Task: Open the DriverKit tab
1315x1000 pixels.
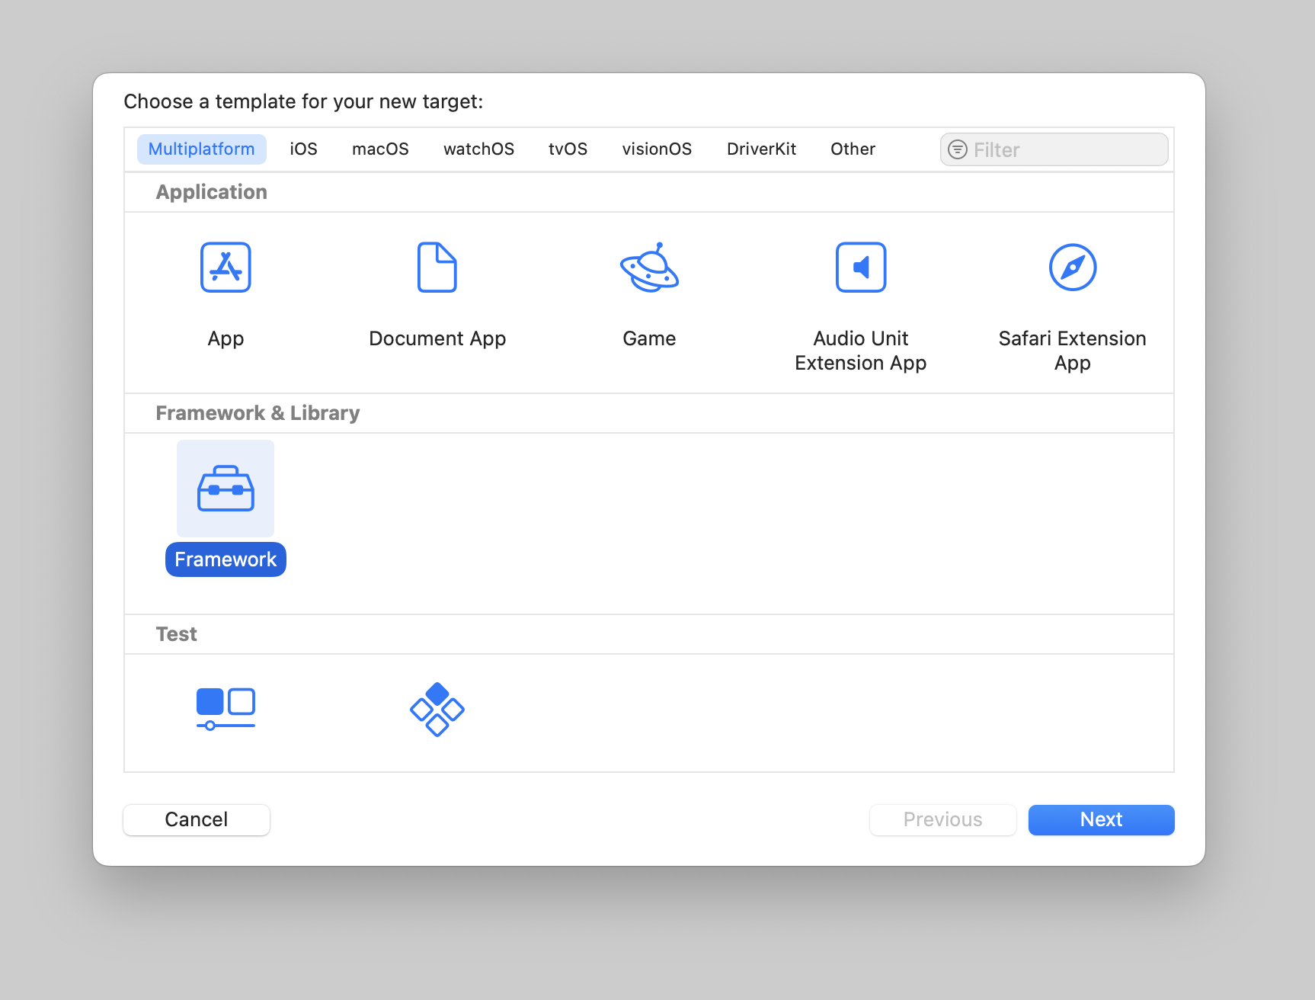Action: coord(761,149)
